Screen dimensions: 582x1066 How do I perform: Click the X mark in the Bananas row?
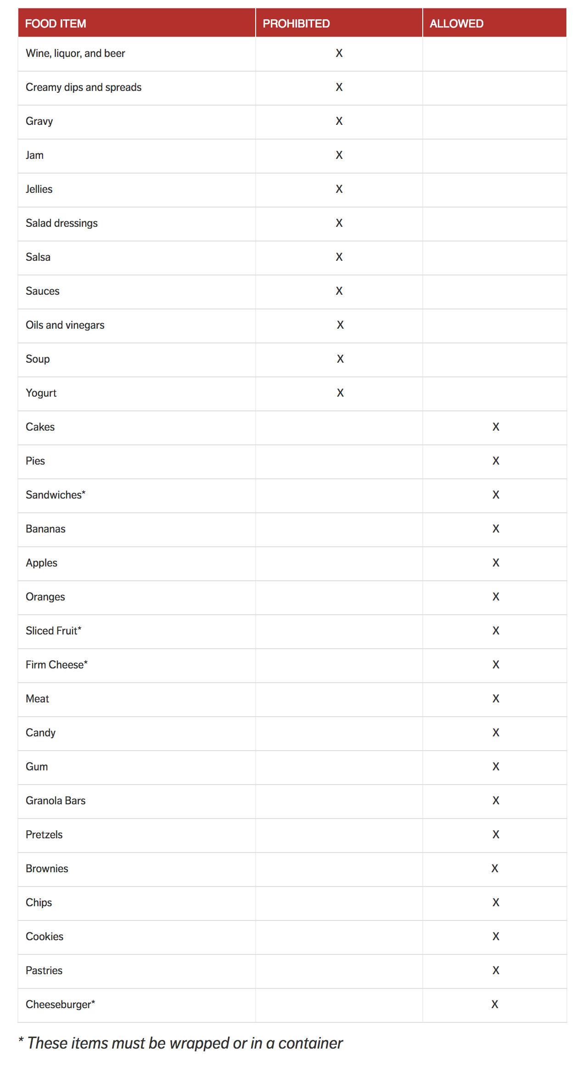pyautogui.click(x=496, y=529)
